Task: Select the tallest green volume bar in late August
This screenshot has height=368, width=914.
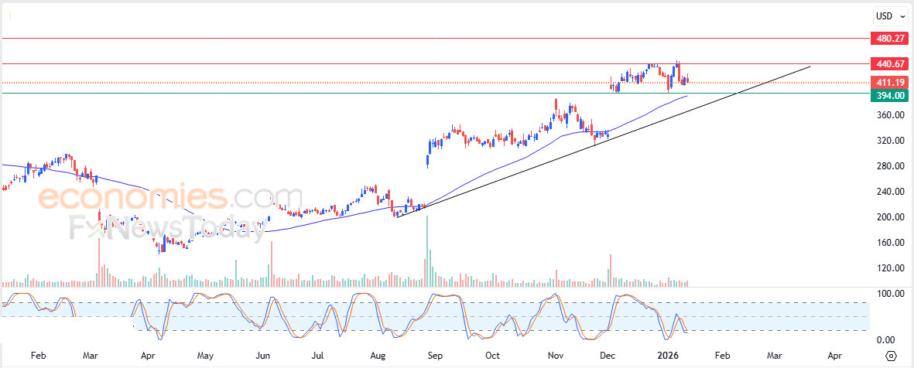Action: (x=427, y=251)
